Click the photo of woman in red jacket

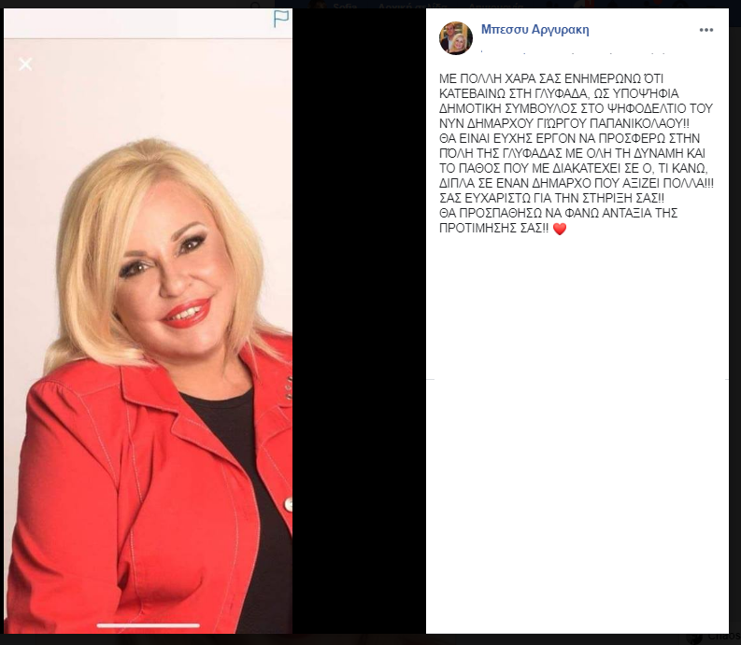(148, 335)
